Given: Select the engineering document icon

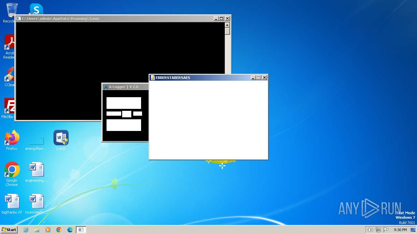Looking at the screenshot, I should 36,172.
